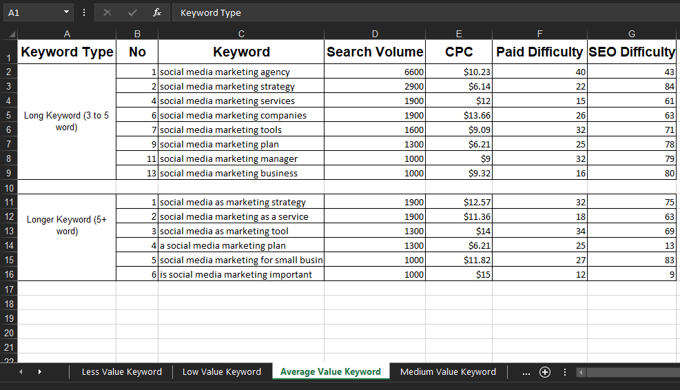The image size is (680, 390).
Task: Click the horizontal scrollbar left arrow
Action: point(581,372)
